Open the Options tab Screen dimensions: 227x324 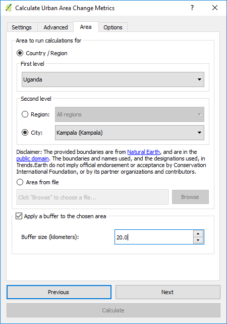tap(113, 27)
